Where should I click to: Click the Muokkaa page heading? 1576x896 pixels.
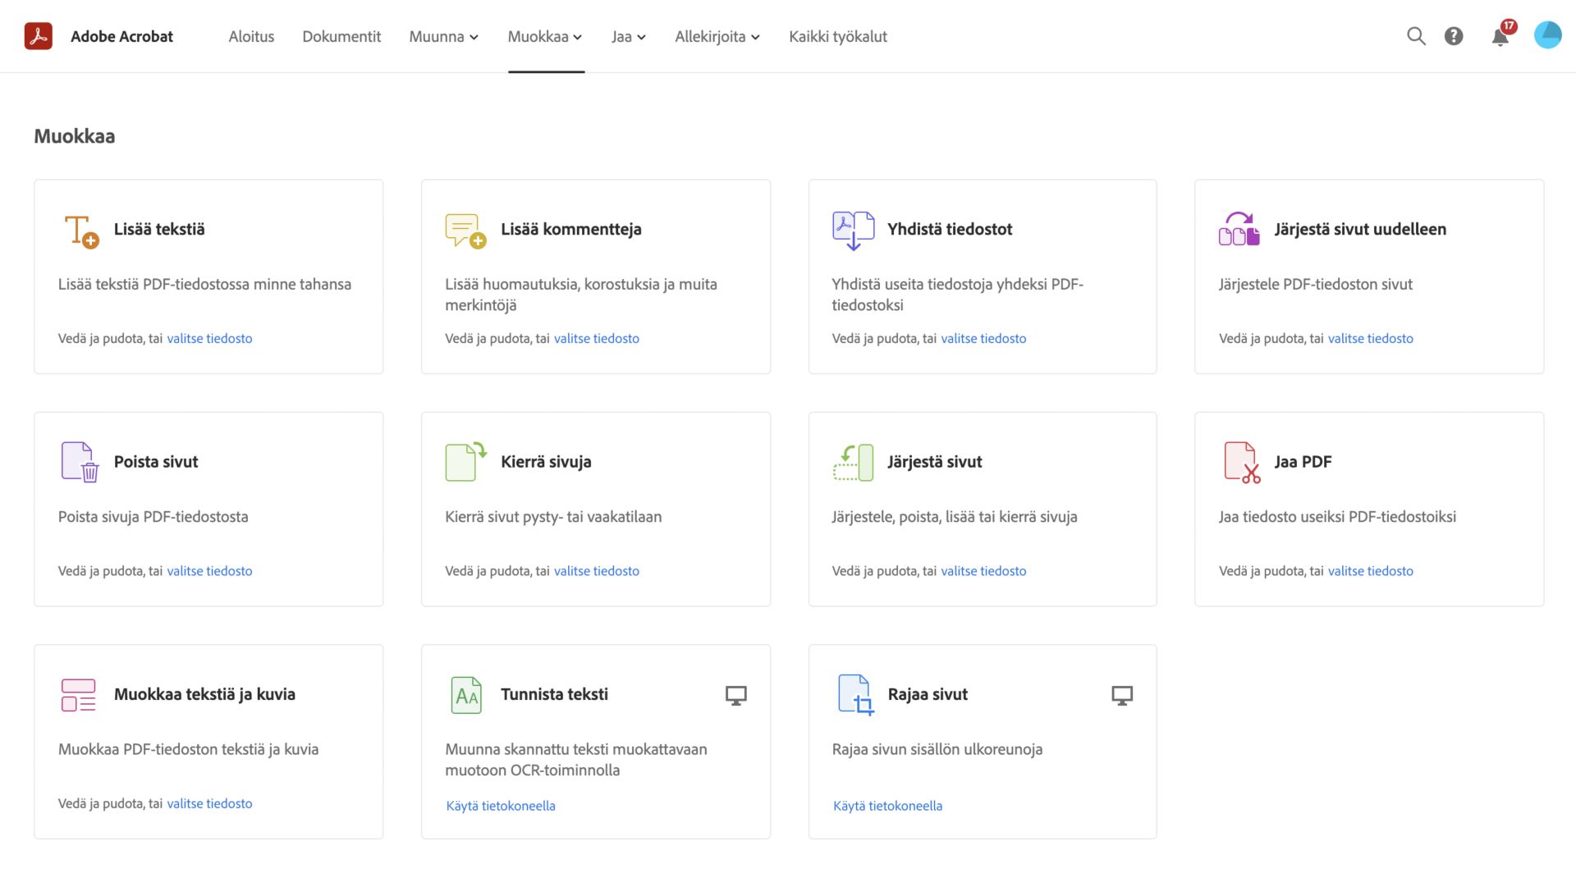pos(74,136)
